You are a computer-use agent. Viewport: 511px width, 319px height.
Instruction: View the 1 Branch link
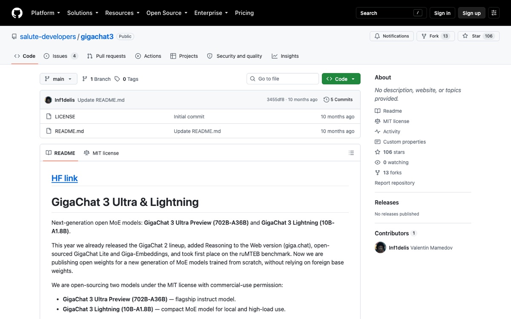point(96,79)
